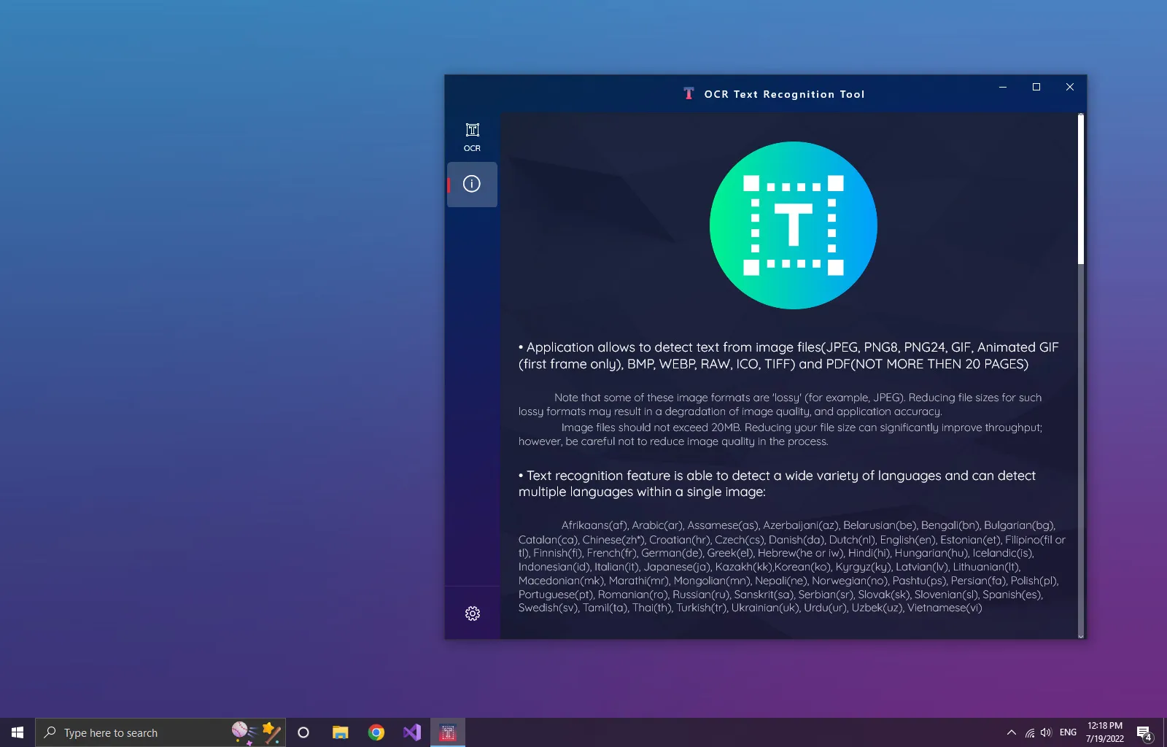This screenshot has width=1167, height=747.
Task: Open Google Chrome from the taskbar
Action: tap(376, 732)
